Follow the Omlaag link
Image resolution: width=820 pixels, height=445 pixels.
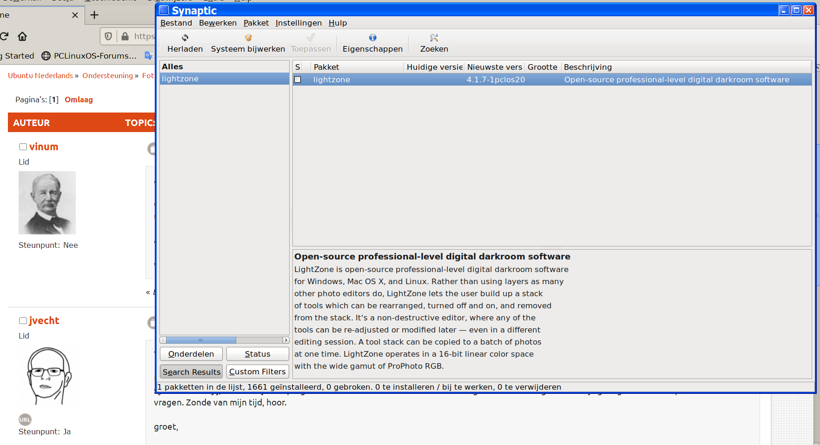79,100
